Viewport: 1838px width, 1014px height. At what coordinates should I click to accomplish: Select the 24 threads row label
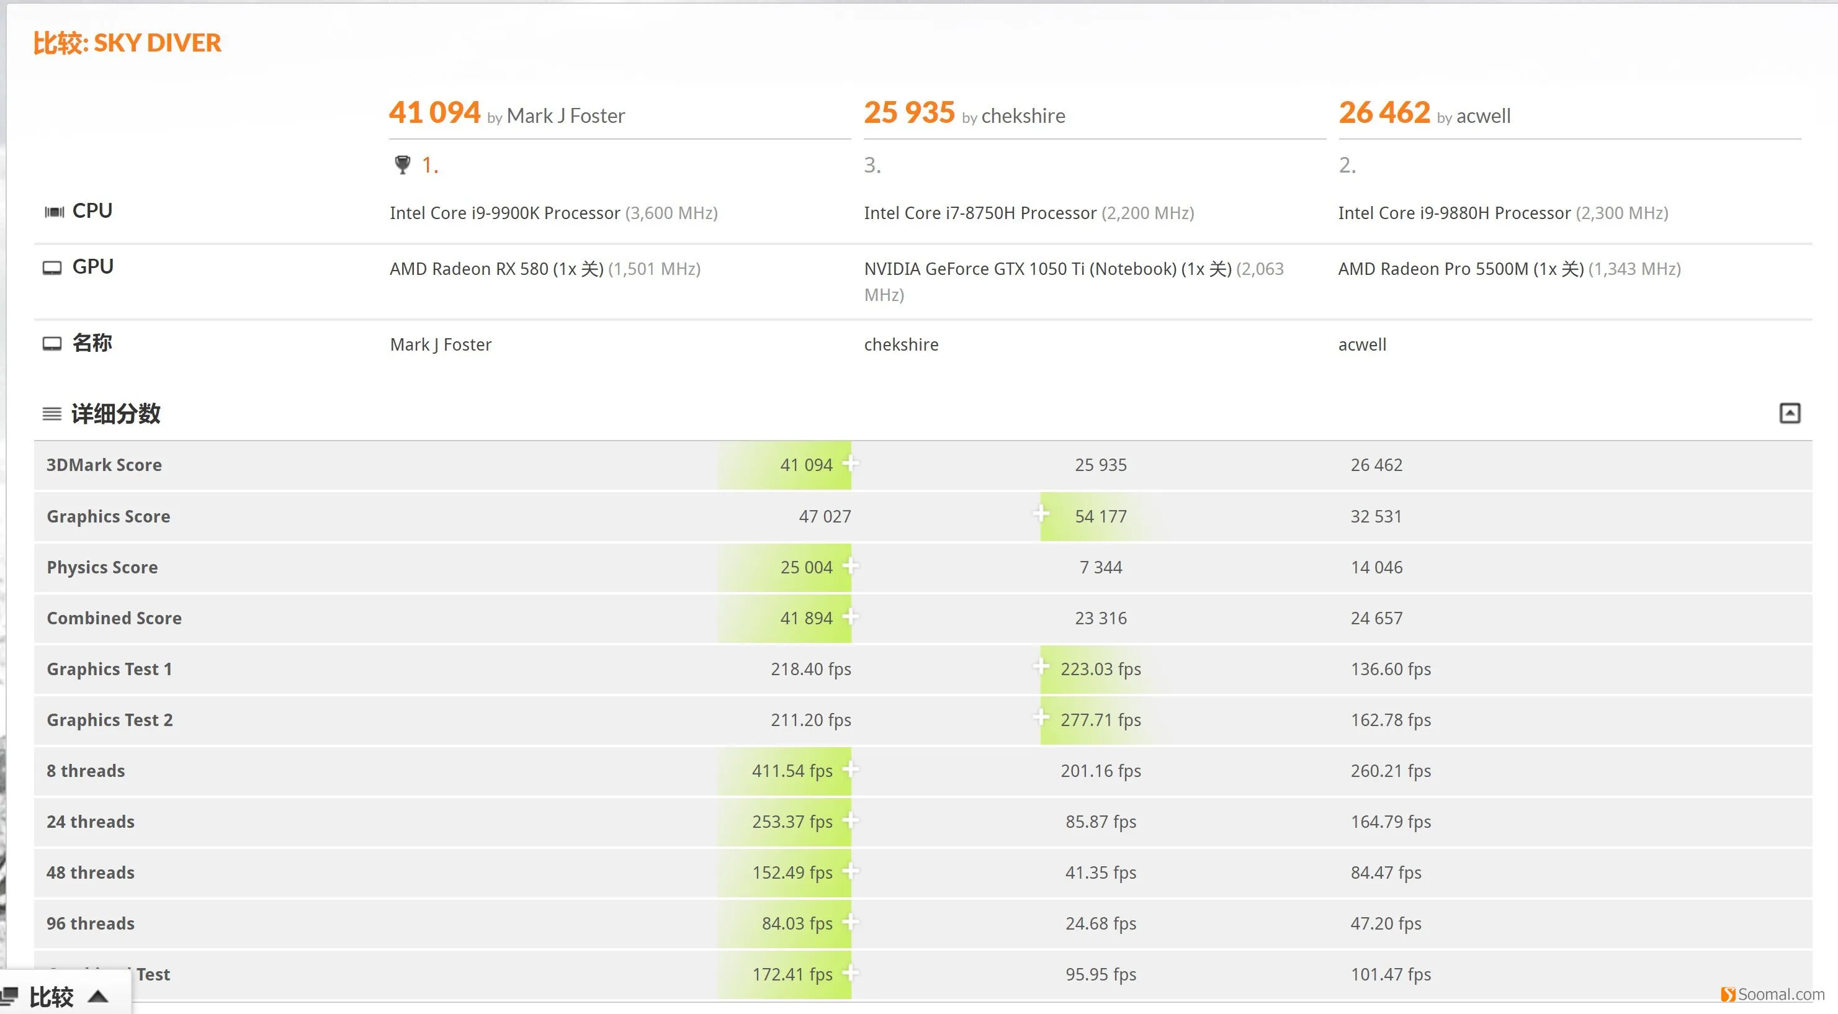(91, 822)
